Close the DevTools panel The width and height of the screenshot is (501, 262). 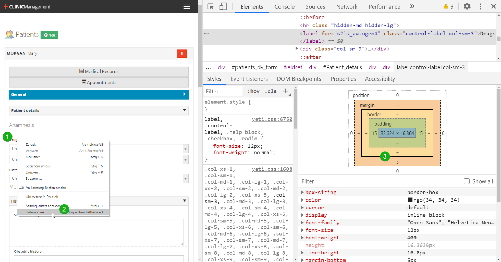[493, 6]
